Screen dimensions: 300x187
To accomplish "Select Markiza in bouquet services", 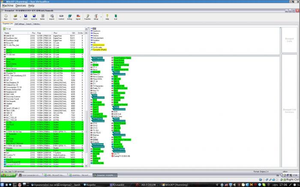I will (x=96, y=135).
